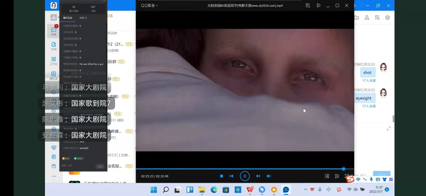Expand the chat input area in DingTalk
Screen dimensions: 426x196
[x=389, y=128]
